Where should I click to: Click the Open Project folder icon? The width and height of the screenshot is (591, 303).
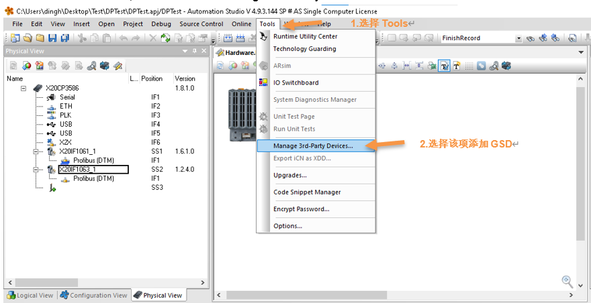coord(27,38)
